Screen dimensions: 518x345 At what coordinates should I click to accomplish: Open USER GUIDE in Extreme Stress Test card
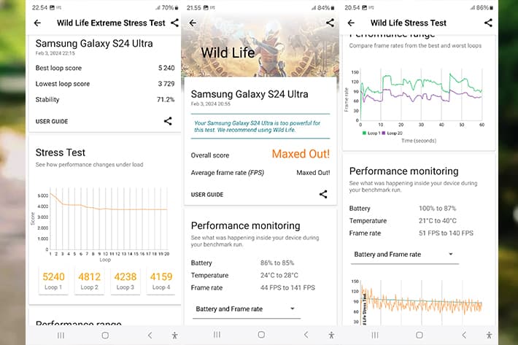coord(52,122)
